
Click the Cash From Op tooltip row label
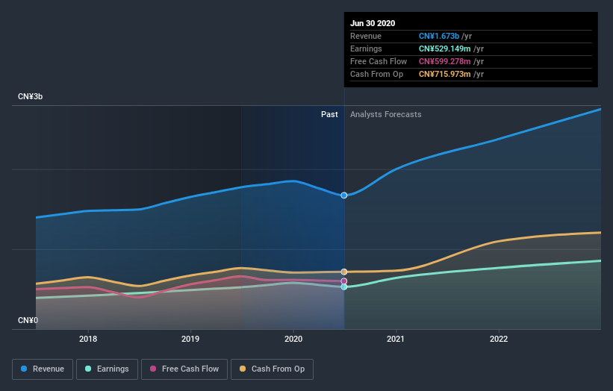(376, 74)
